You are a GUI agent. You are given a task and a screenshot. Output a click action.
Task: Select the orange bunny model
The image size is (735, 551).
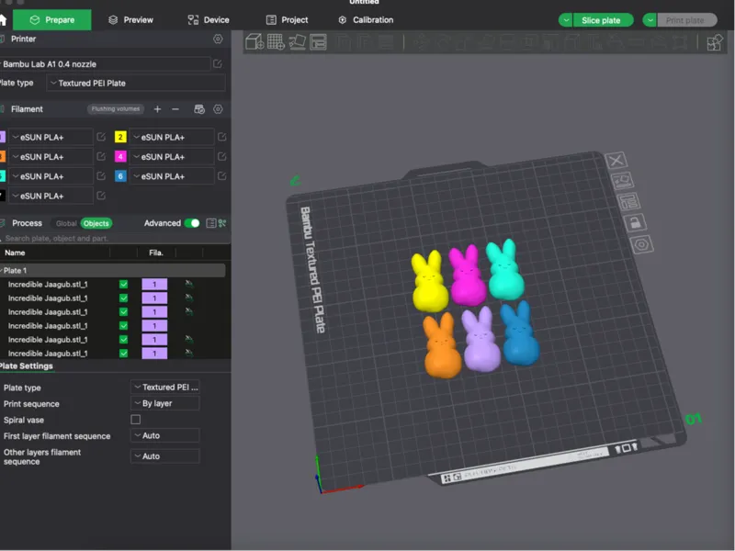click(x=442, y=347)
